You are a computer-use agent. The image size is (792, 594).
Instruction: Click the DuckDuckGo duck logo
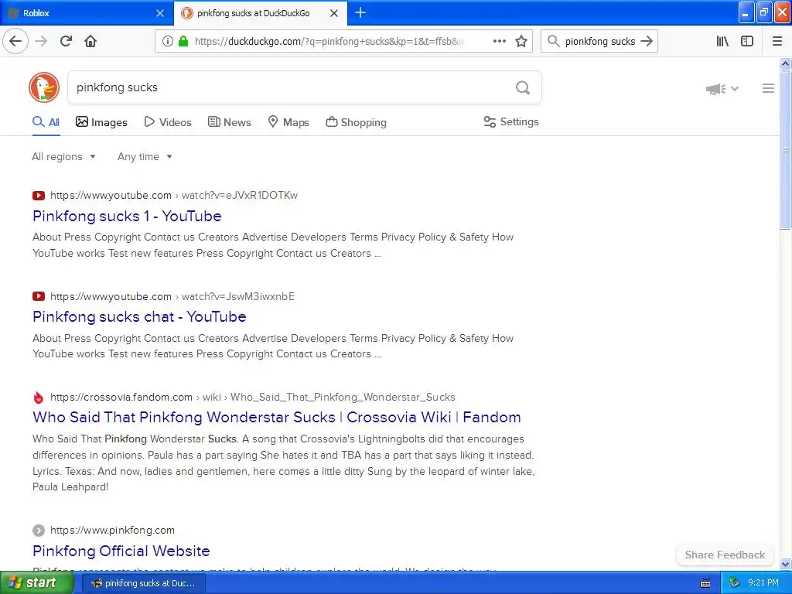coord(44,87)
